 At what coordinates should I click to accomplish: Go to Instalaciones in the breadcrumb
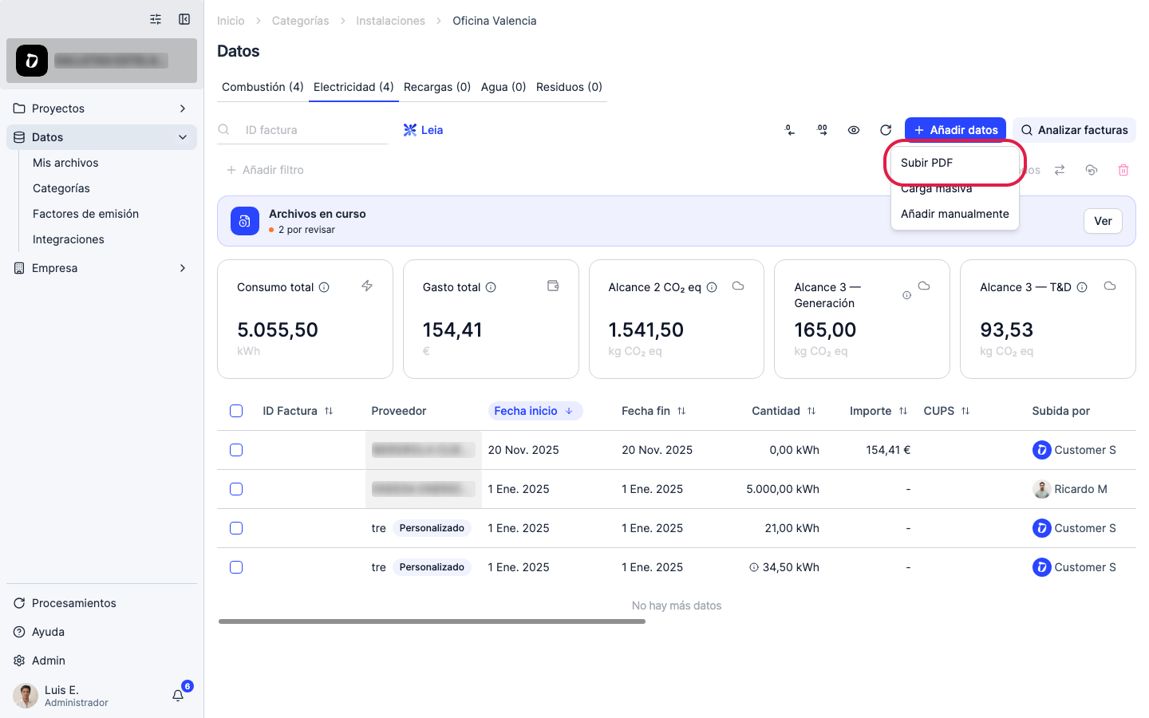pyautogui.click(x=390, y=21)
